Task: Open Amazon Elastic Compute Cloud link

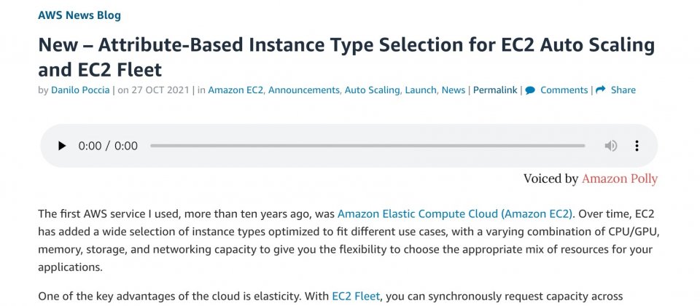Action: click(454, 213)
